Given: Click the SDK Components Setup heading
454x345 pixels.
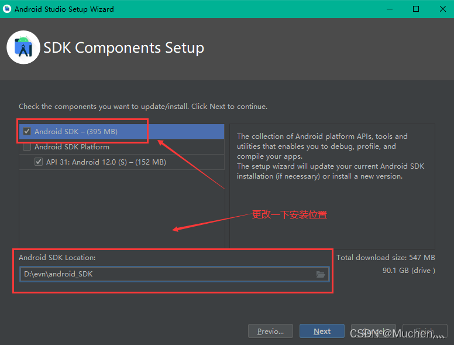Looking at the screenshot, I should pos(123,48).
